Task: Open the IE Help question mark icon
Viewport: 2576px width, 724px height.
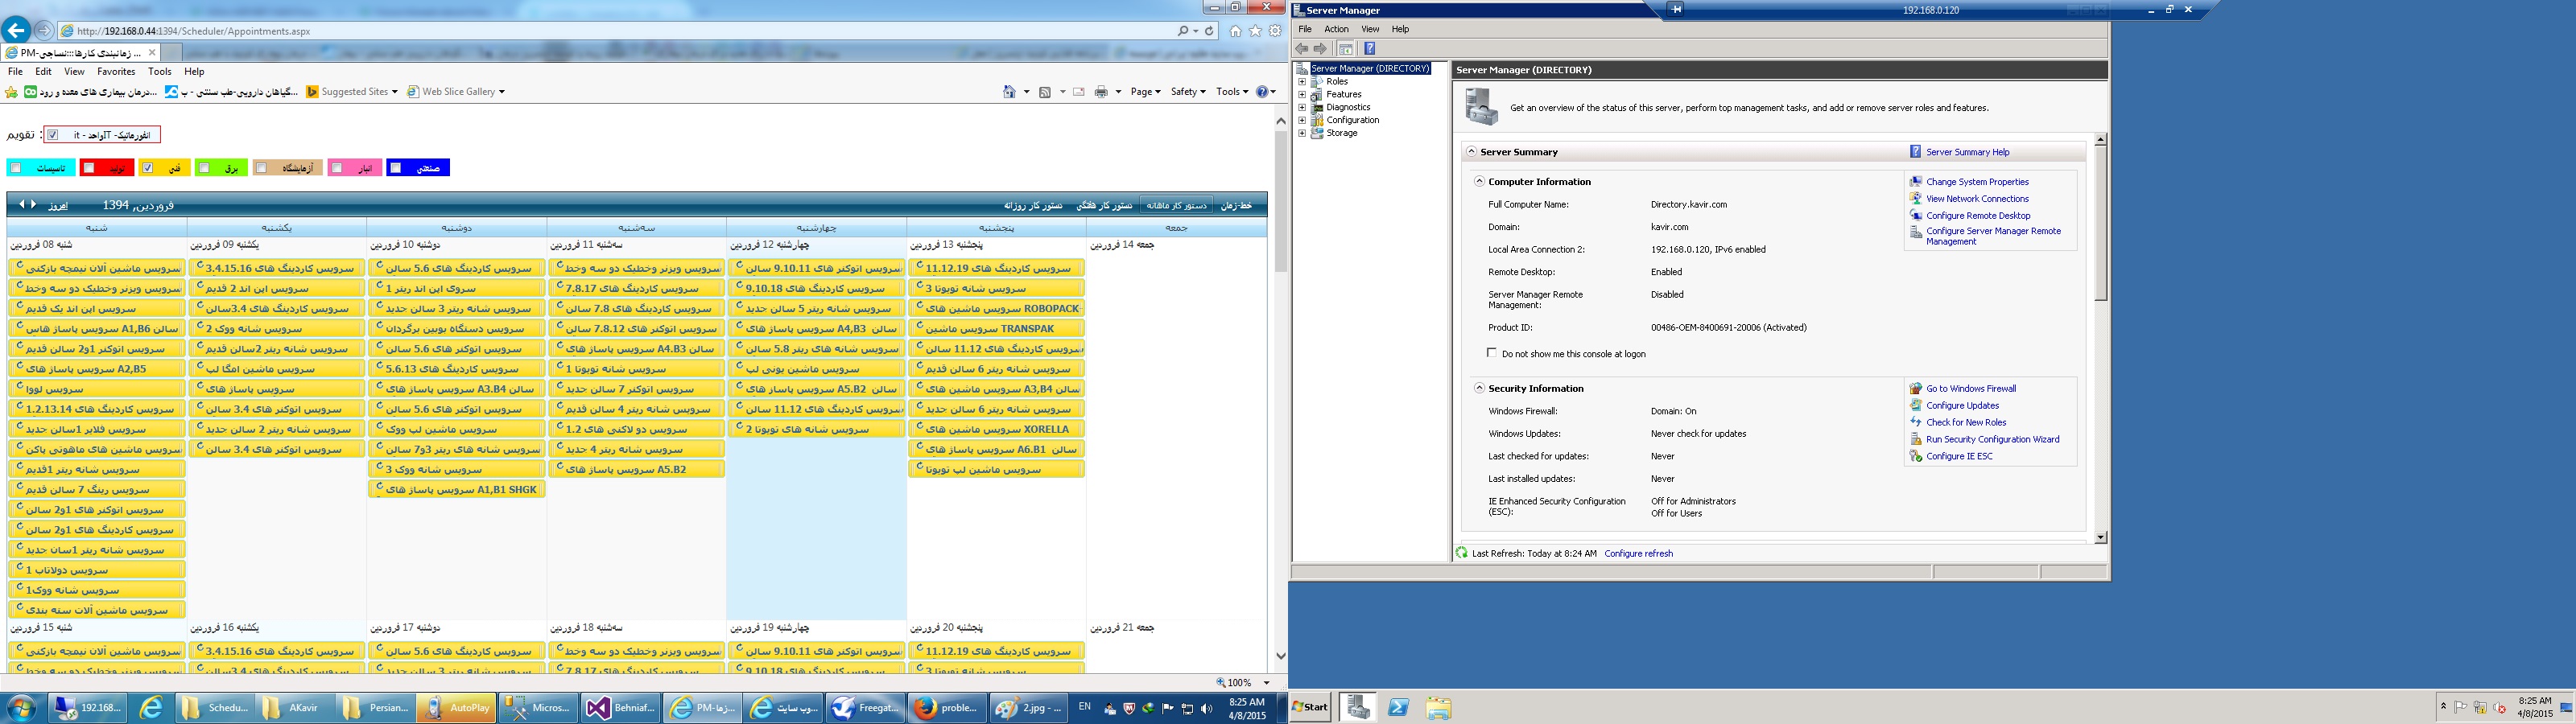Action: [1262, 92]
